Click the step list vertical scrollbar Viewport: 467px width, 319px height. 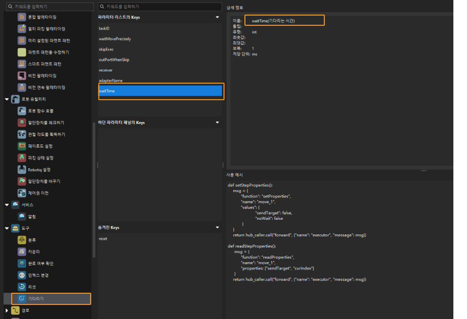click(x=94, y=190)
